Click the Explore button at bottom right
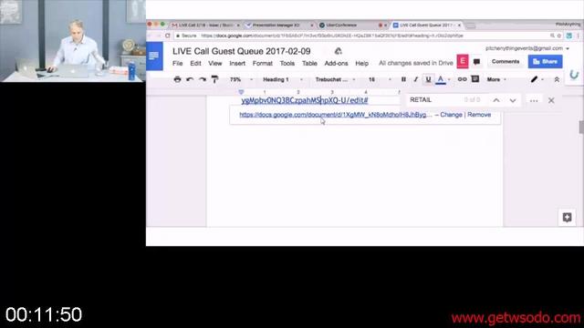 567,218
